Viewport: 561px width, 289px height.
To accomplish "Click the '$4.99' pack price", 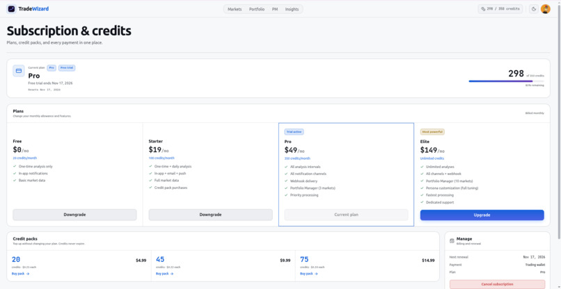I will click(x=141, y=261).
